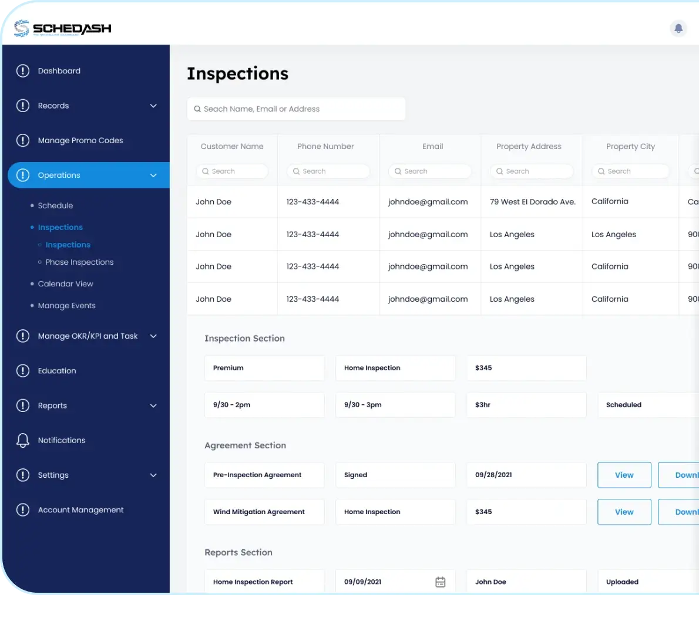Screen dimensions: 699x635
Task: Click the Manage Promo Codes icon
Action: tap(23, 140)
